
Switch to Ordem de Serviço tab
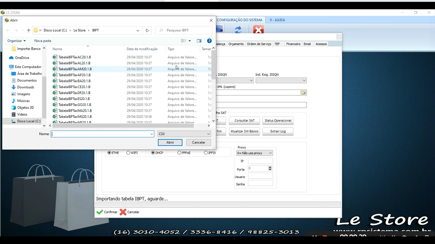pos(259,44)
